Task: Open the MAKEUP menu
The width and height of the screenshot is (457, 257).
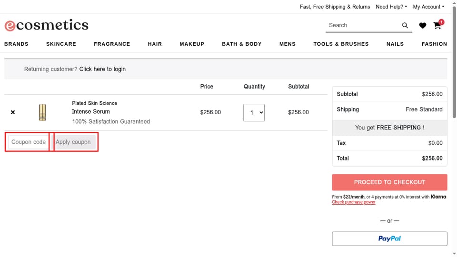Action: [192, 44]
